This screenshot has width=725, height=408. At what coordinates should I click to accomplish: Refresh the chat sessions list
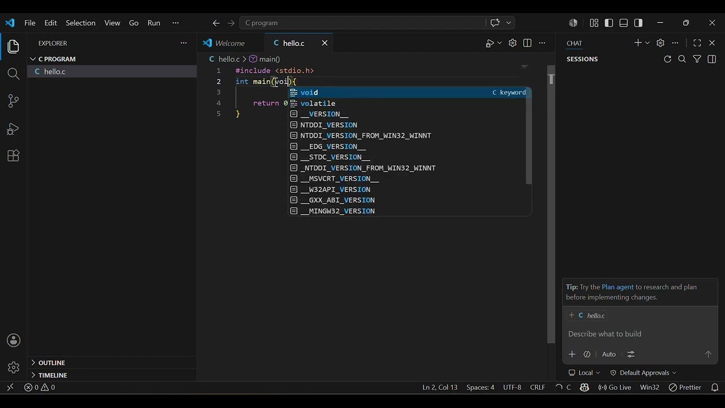click(667, 59)
